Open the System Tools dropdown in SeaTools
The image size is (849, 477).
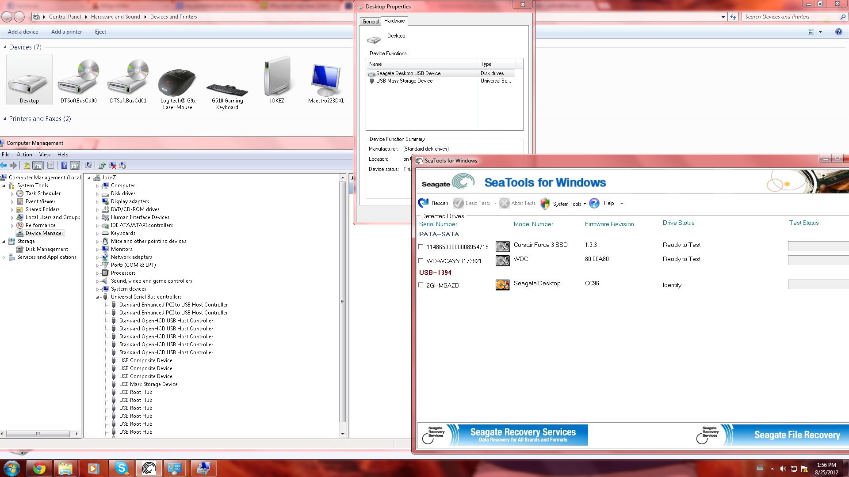coord(585,204)
